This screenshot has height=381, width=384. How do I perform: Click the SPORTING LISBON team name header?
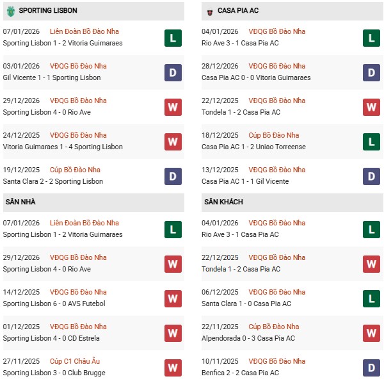(48, 11)
